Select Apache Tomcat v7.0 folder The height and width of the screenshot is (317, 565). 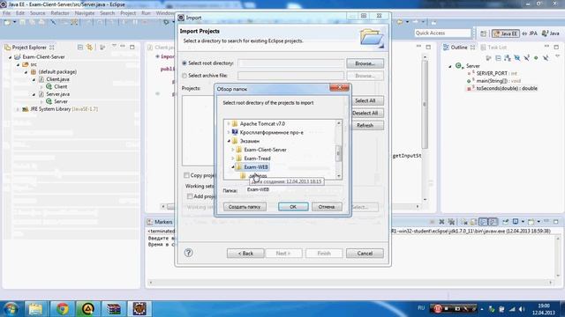262,123
